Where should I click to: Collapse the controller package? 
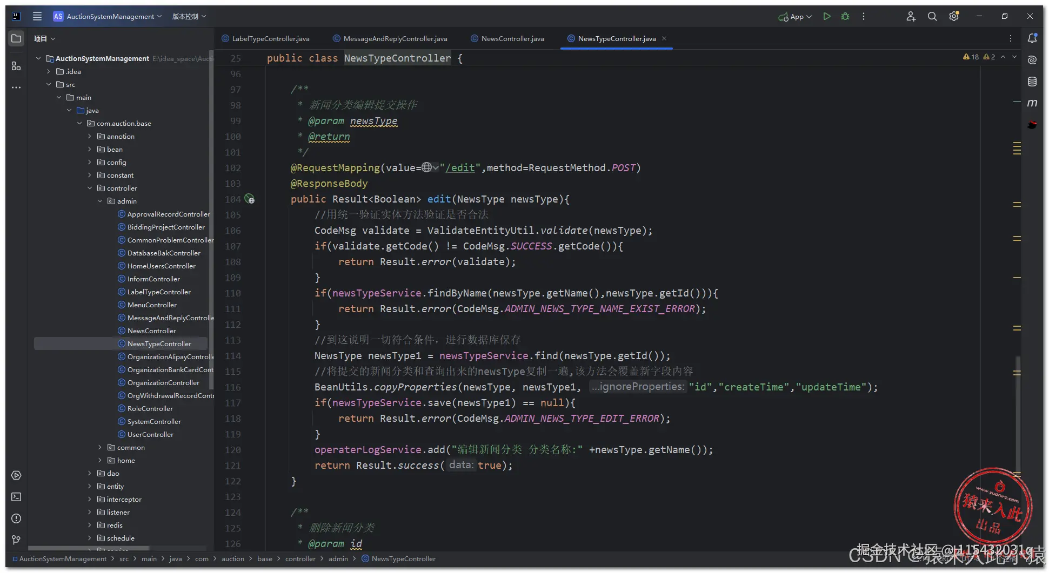(x=90, y=188)
